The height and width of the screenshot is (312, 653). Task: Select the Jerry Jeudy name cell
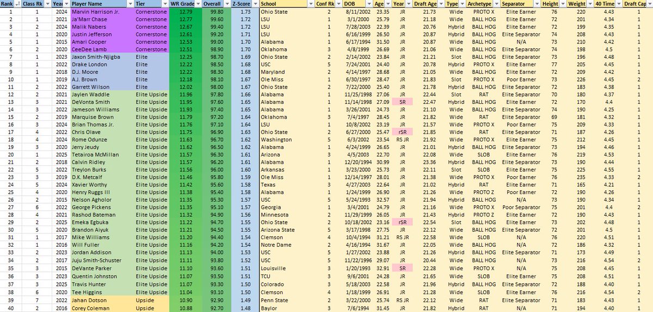[x=102, y=147]
